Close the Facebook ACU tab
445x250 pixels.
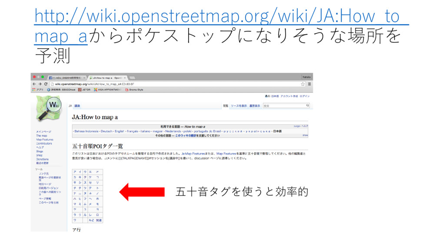(x=84, y=78)
